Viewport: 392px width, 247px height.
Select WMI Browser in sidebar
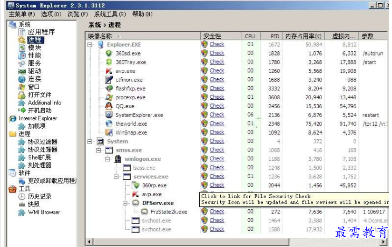click(44, 213)
